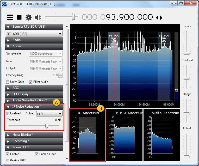Collapse the Audio panel
The width and height of the screenshot is (199, 166).
tap(34, 46)
